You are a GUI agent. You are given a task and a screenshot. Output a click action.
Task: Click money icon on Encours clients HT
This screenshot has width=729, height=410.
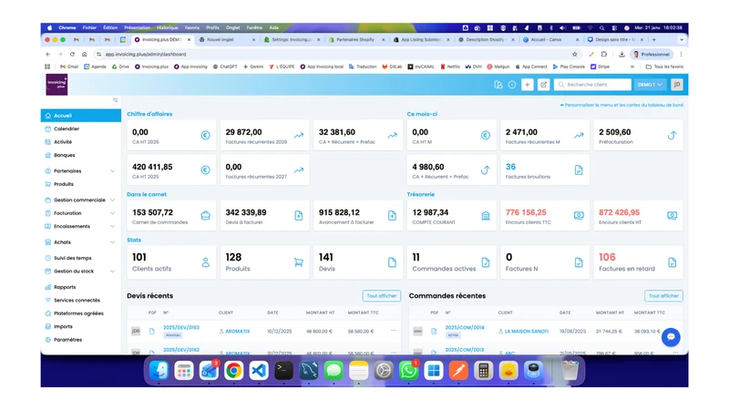[673, 215]
